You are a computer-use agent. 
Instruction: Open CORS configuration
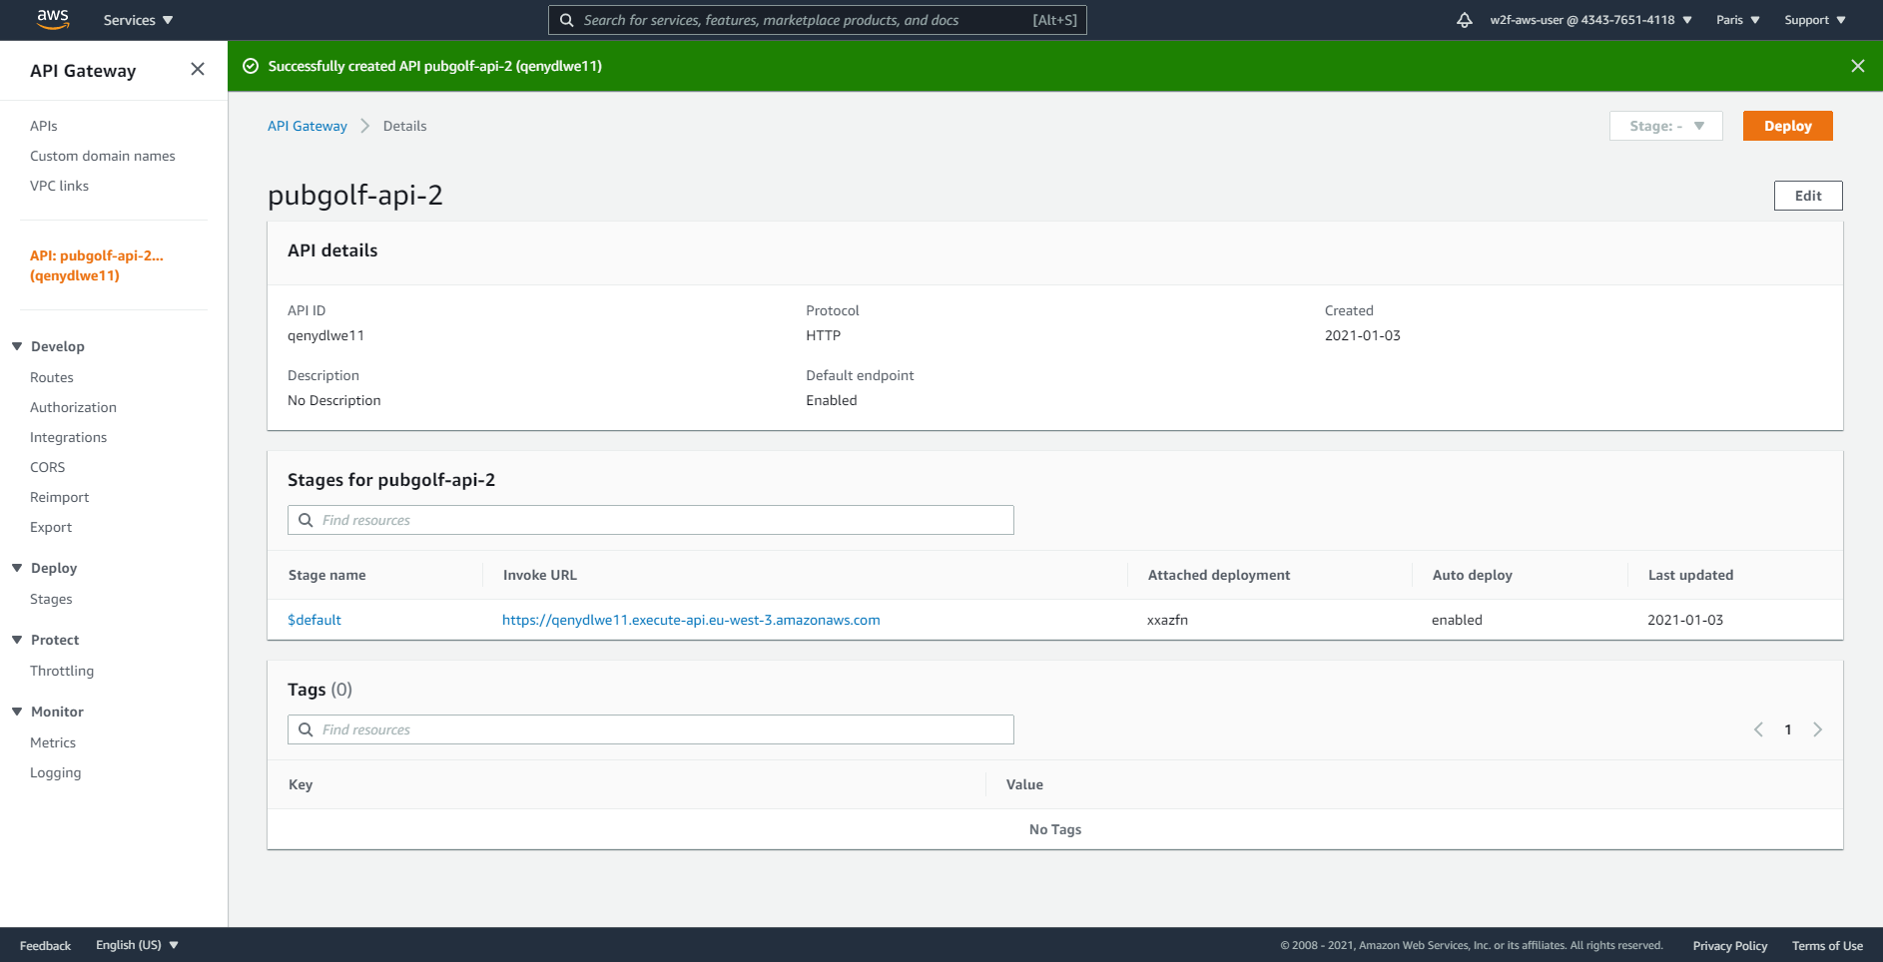point(47,467)
